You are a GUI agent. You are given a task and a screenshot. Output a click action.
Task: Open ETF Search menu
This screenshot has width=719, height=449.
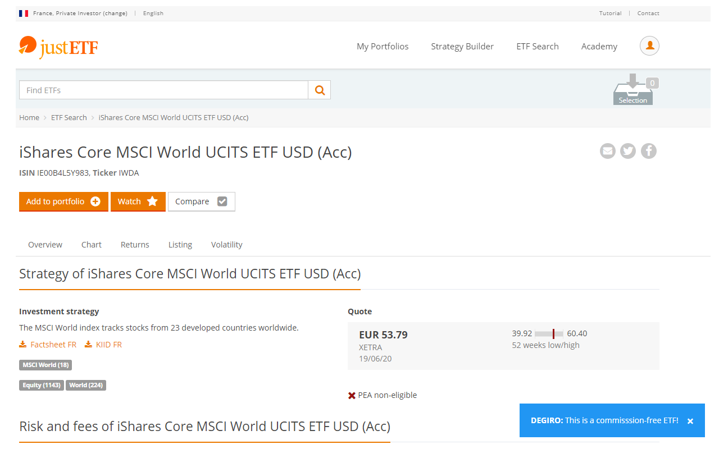(538, 47)
